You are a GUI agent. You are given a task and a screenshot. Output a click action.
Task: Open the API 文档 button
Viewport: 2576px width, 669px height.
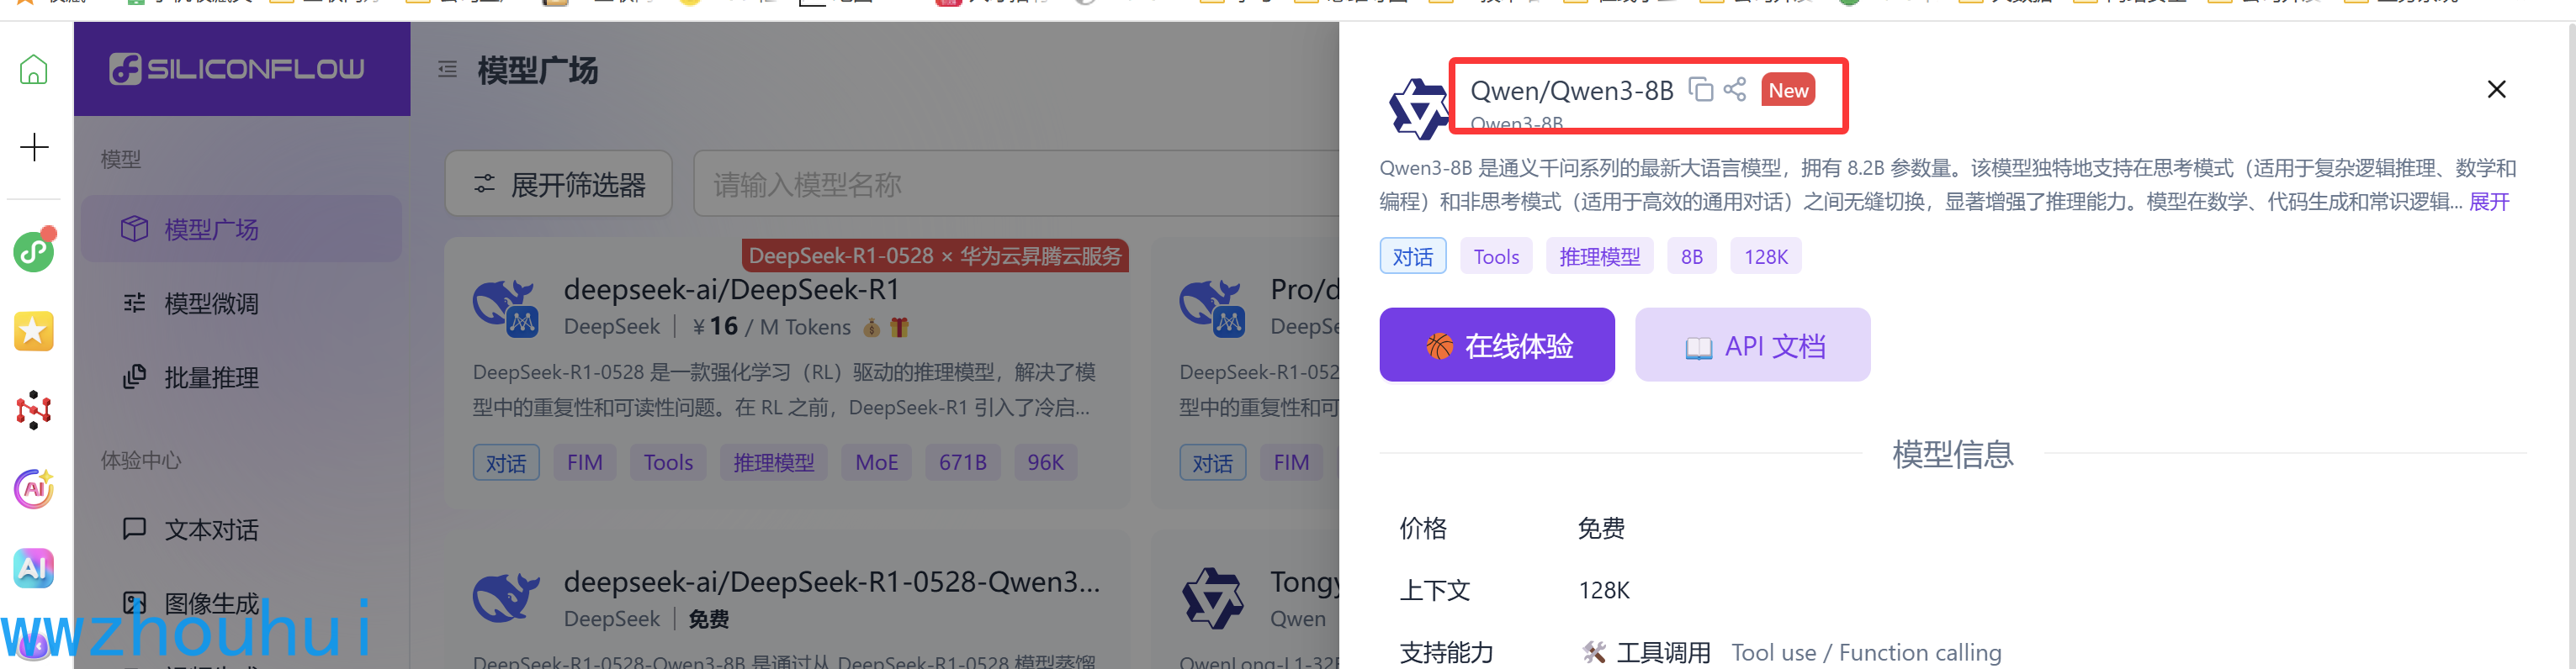[1753, 345]
